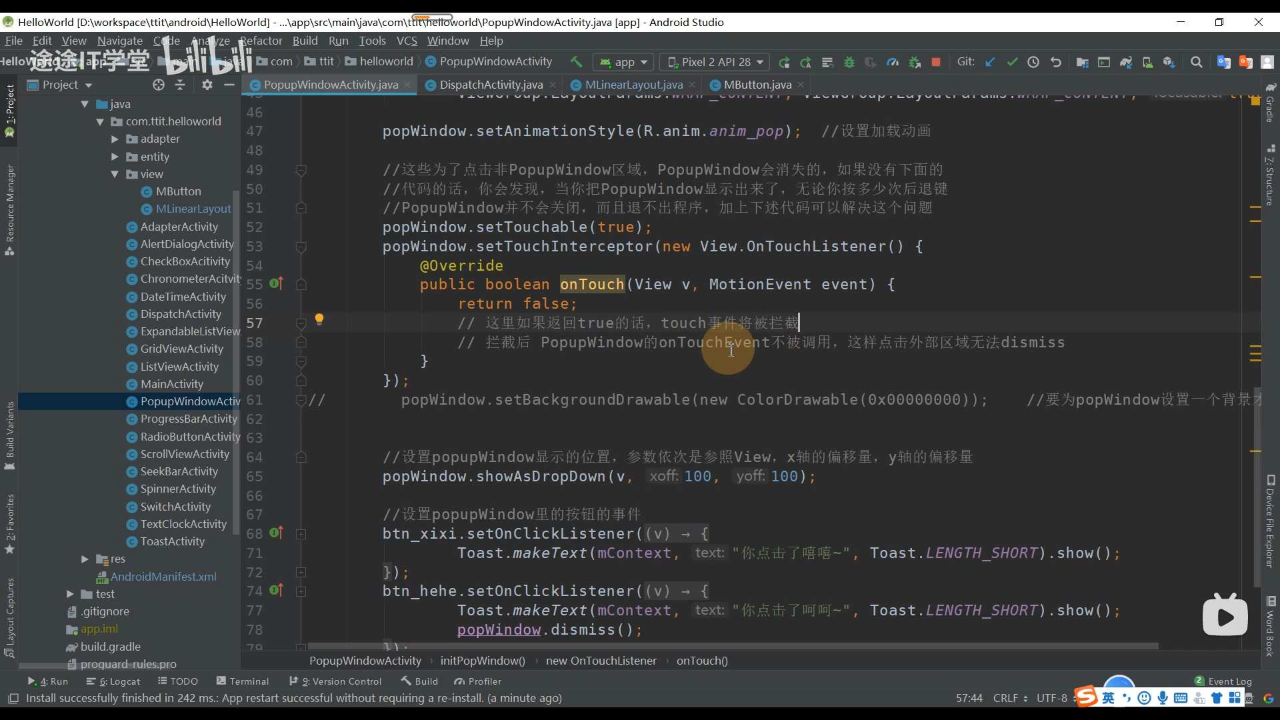Viewport: 1280px width, 720px height.
Task: Click the Git Show History clock icon
Action: tap(1033, 62)
